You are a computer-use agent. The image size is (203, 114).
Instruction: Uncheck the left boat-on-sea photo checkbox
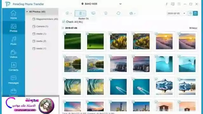coord(110,79)
